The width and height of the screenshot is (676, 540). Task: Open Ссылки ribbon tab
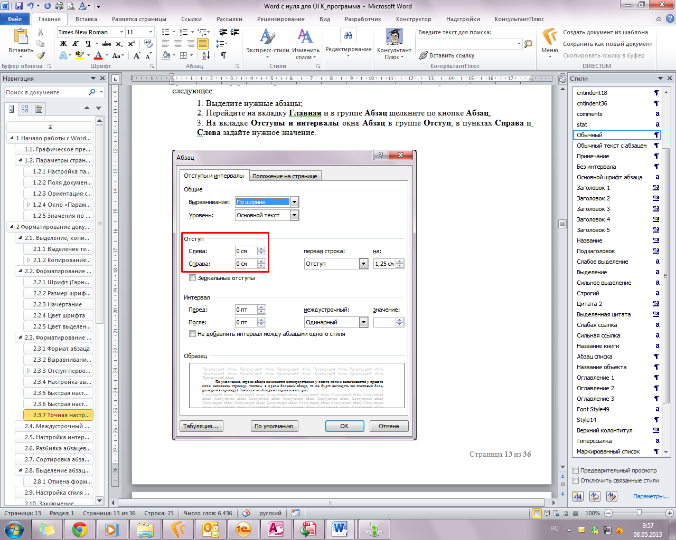point(191,19)
